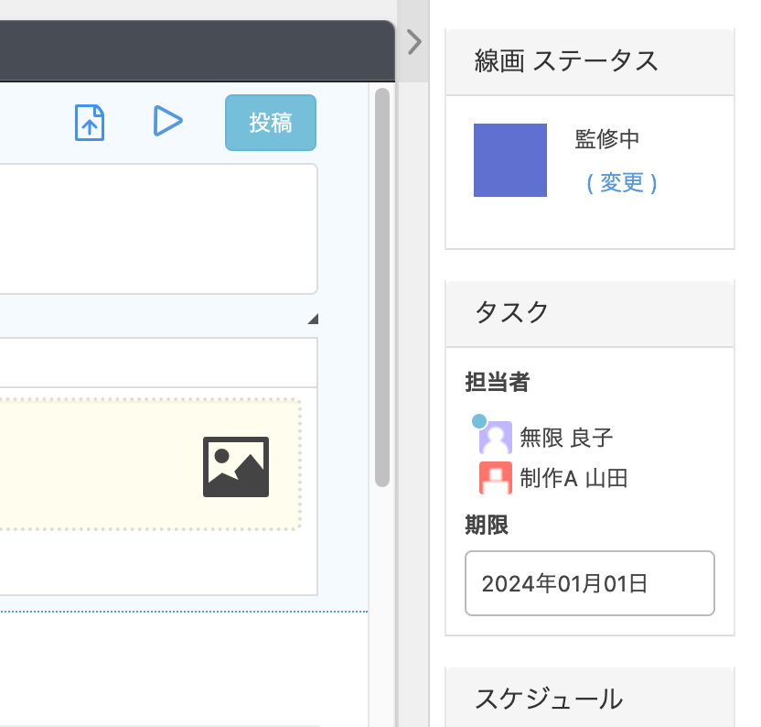Click the file upload icon
This screenshot has width=761, height=727.
pos(90,123)
